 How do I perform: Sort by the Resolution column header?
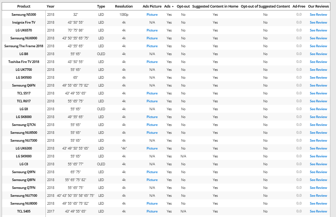tap(124, 6)
